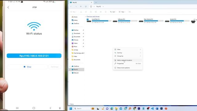Open WhatsApp from the taskbar
The height and width of the screenshot is (111, 197).
(125, 108)
